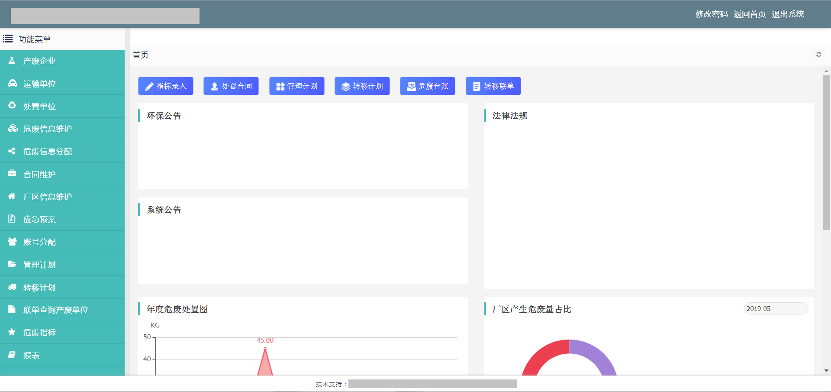
Task: Click the 功能菜单 list icon
Action: [x=8, y=39]
